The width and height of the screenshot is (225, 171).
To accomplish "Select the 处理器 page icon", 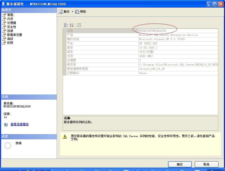I will [11, 22].
